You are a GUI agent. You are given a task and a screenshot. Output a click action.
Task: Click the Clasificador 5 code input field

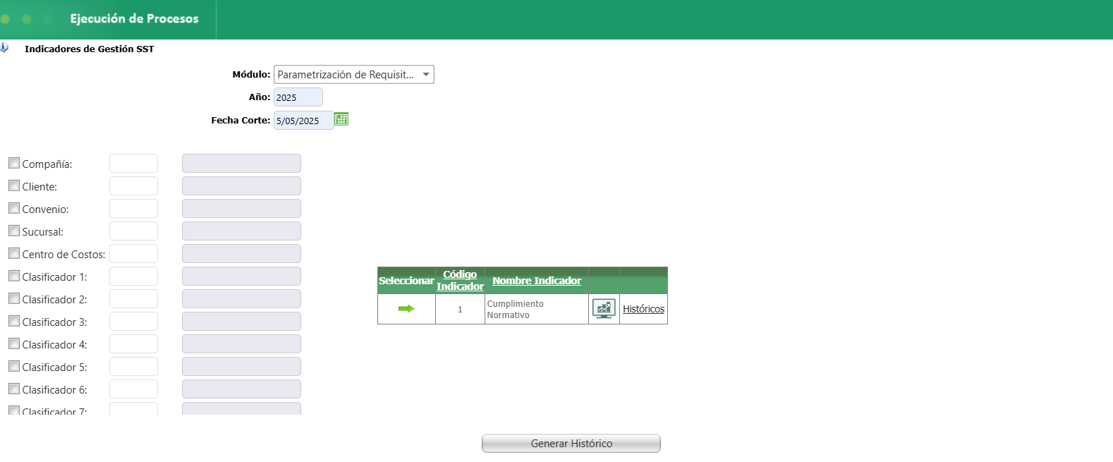[133, 366]
